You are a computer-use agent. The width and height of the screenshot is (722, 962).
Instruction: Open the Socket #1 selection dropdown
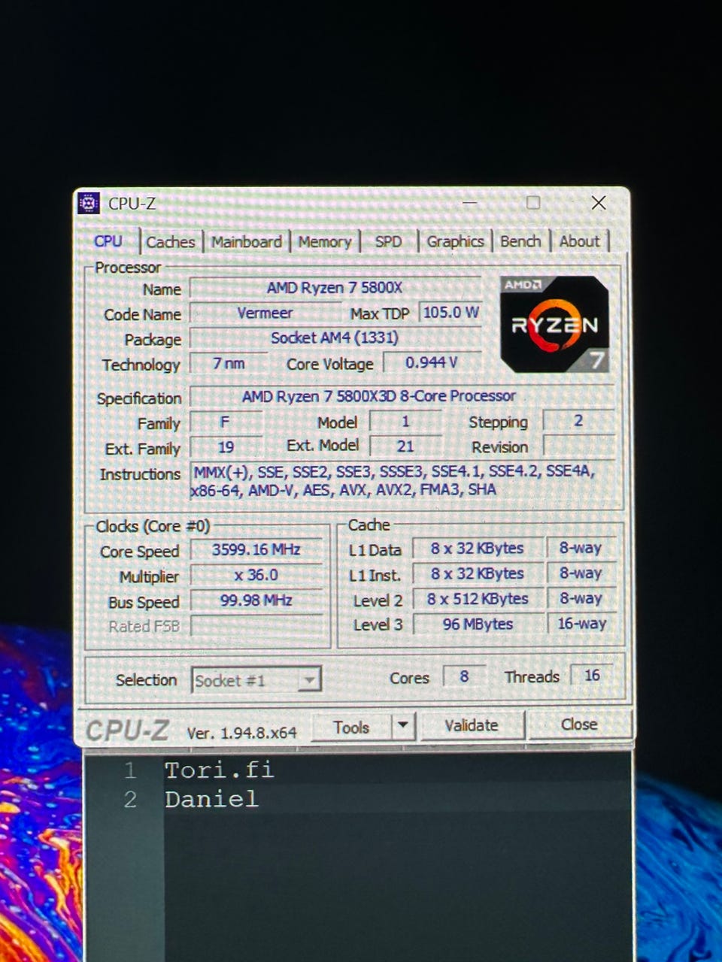click(x=256, y=680)
